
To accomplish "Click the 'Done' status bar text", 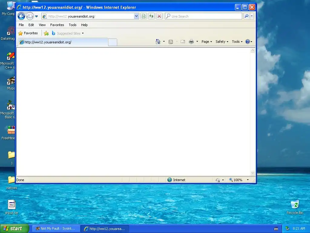I will point(20,180).
